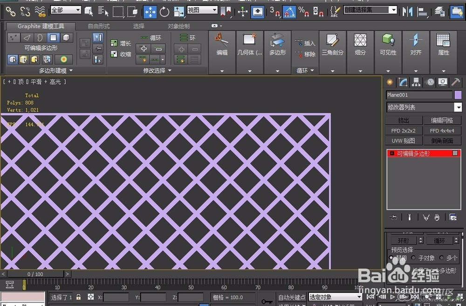This screenshot has width=466, height=306.
Task: Click the Plane001 object name field
Action: point(419,95)
